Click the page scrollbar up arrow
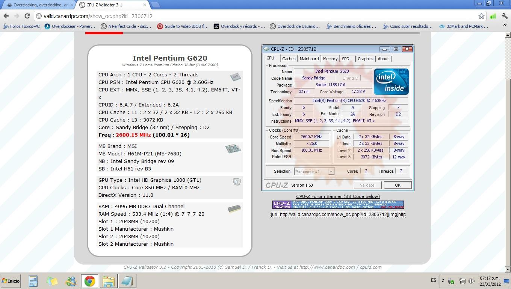 coord(508,35)
